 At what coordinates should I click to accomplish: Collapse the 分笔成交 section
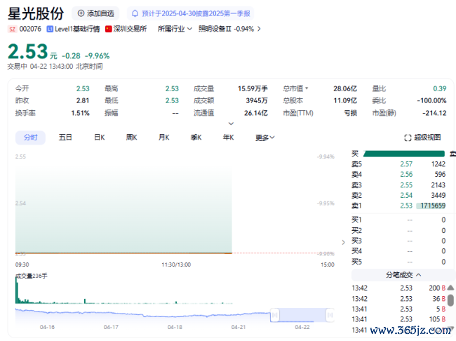tap(403, 275)
